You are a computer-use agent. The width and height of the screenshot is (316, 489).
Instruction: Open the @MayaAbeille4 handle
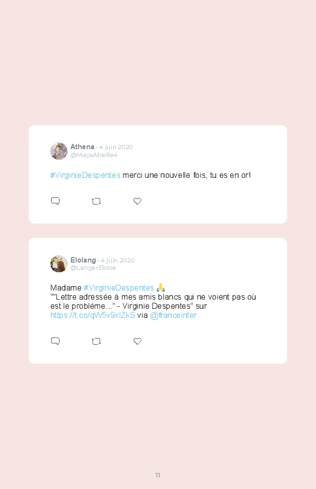pyautogui.click(x=94, y=155)
